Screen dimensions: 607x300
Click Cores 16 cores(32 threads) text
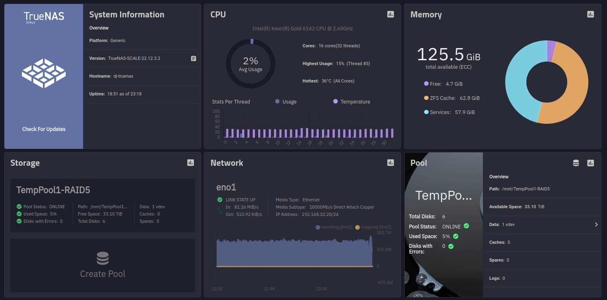coord(331,46)
